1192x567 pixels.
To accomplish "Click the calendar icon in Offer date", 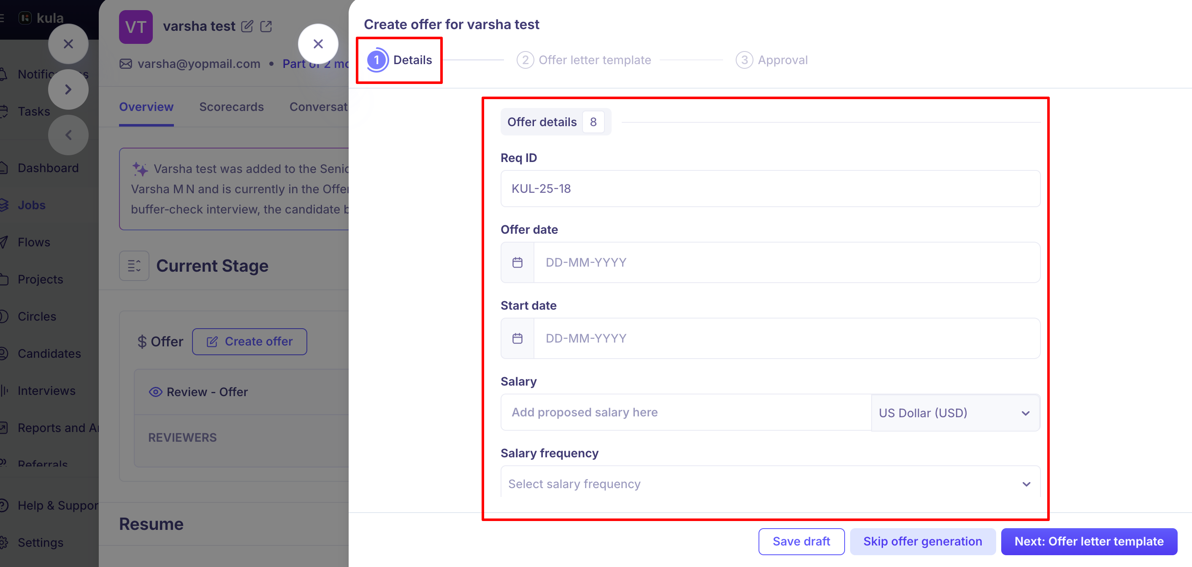I will coord(517,262).
